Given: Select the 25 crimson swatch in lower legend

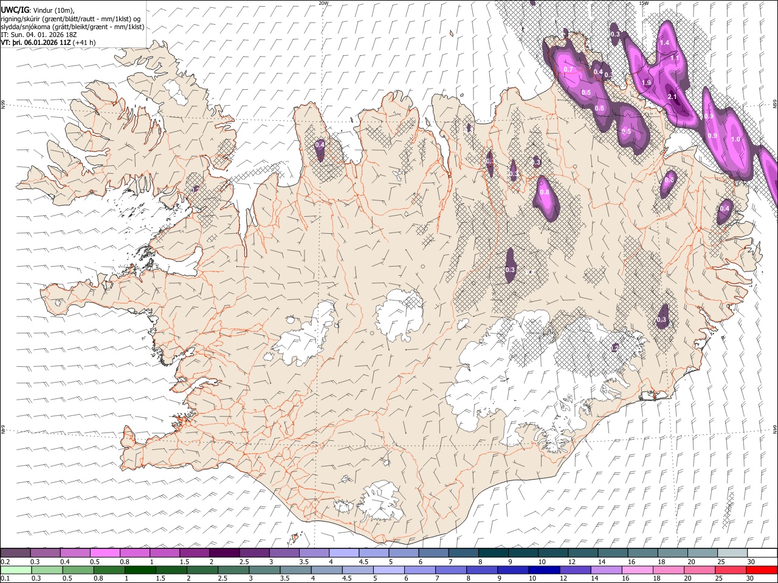Looking at the screenshot, I should click(731, 570).
